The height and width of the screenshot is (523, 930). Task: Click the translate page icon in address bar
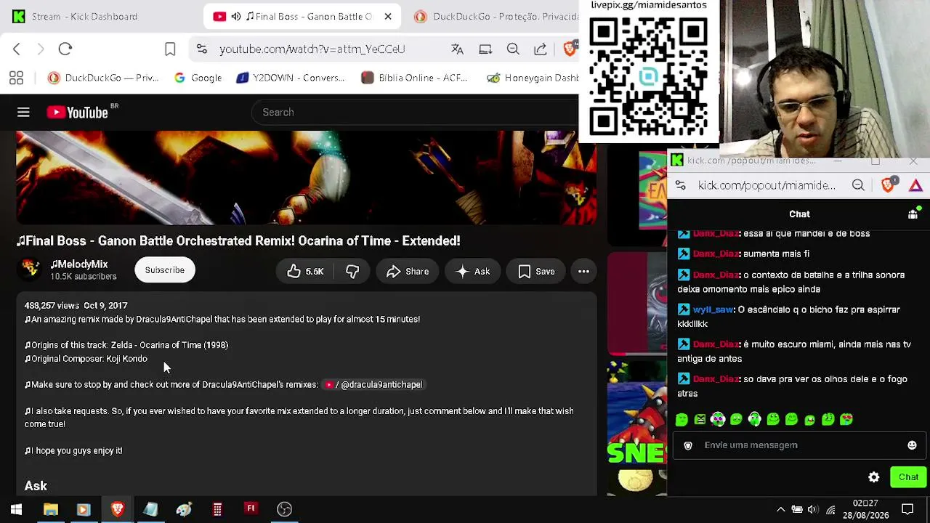(x=457, y=49)
